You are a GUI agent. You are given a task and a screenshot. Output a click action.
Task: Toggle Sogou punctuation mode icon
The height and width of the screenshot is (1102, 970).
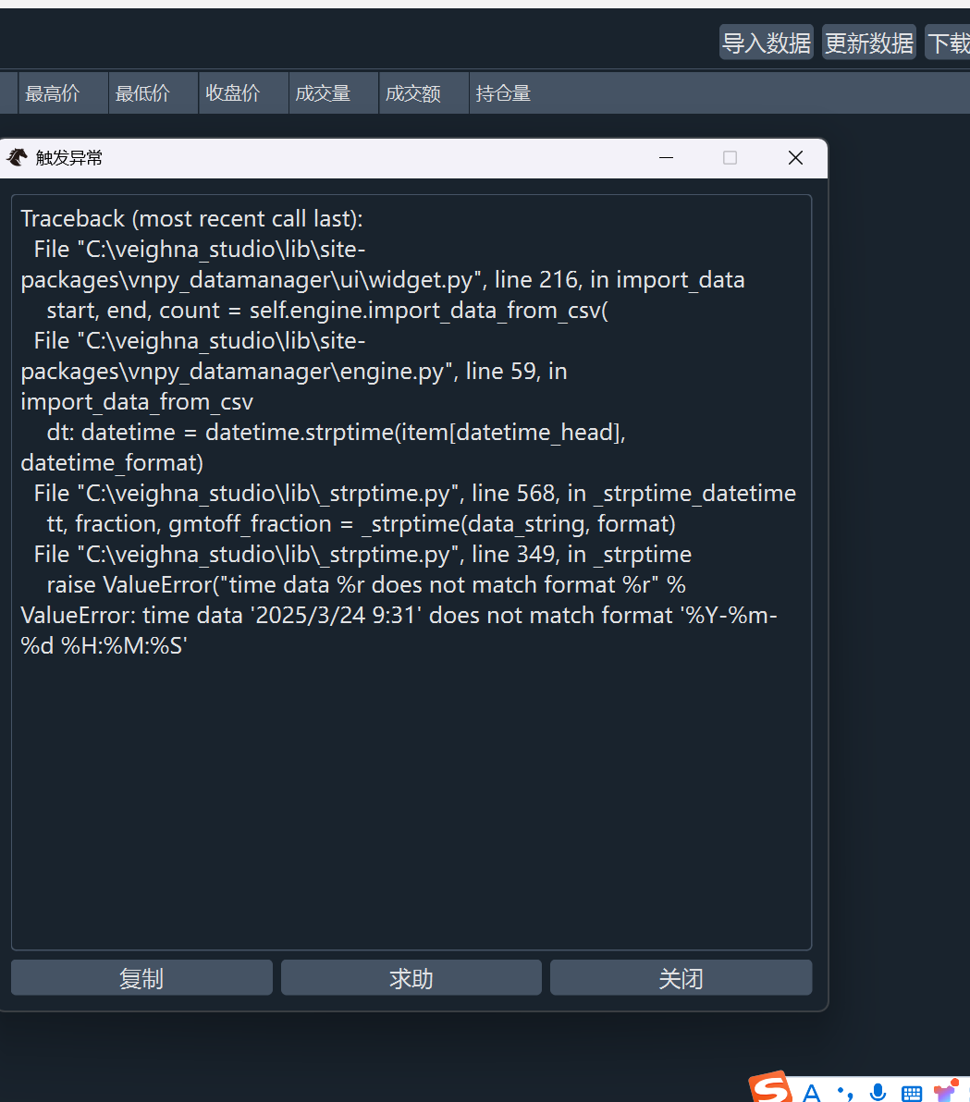(845, 1094)
